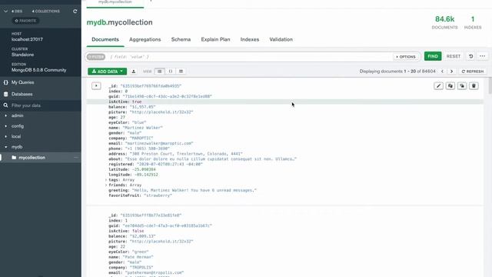Select mycollection in the sidebar
This screenshot has height=277, width=492.
coord(32,158)
